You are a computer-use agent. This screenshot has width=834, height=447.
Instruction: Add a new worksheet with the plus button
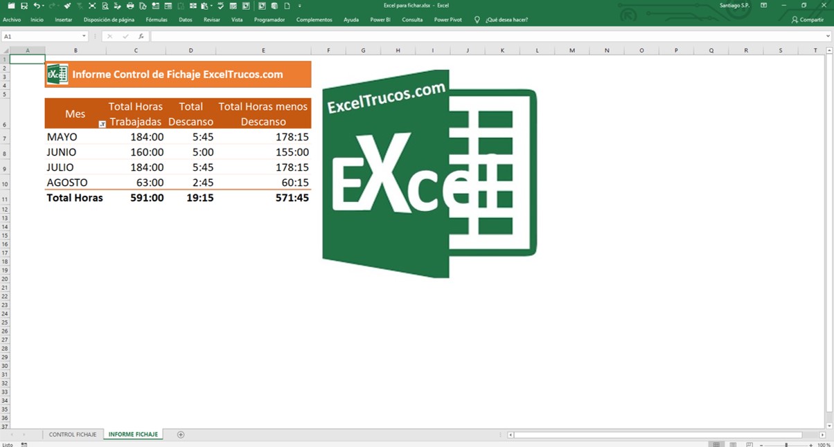pyautogui.click(x=180, y=434)
